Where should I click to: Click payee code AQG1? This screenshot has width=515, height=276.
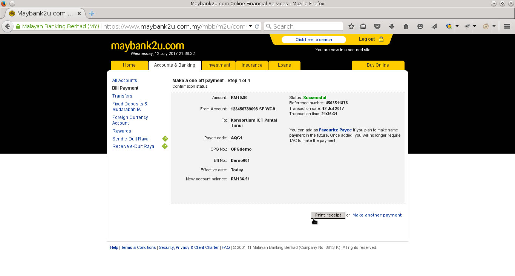236,138
